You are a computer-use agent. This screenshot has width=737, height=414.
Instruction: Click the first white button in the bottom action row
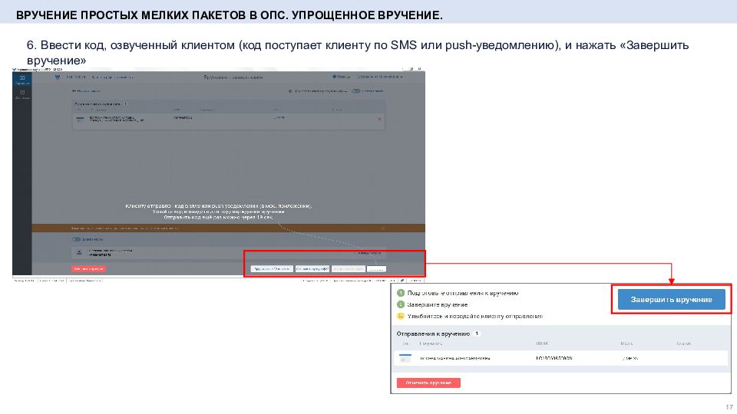click(x=272, y=269)
